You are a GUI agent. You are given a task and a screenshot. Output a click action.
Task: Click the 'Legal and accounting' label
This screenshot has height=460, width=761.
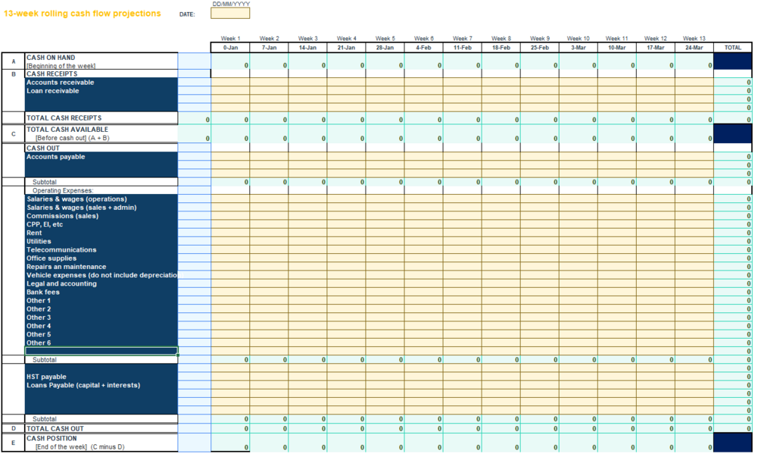point(61,283)
